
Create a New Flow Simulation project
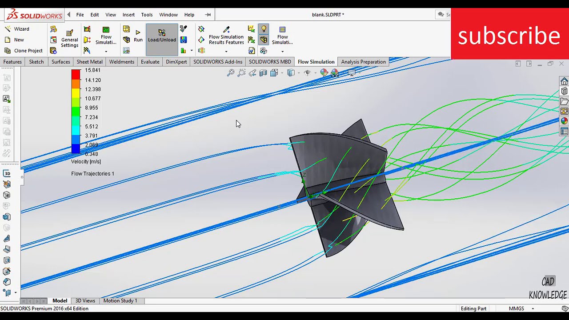coord(14,40)
